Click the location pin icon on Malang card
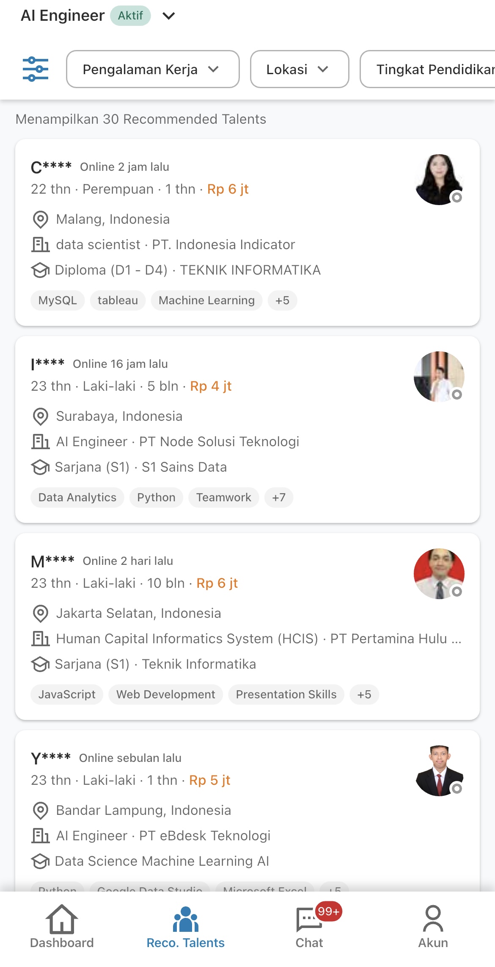The width and height of the screenshot is (495, 967). pos(40,220)
